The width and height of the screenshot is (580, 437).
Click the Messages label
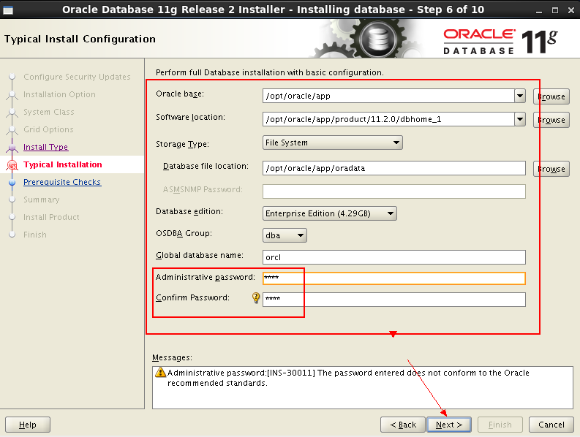tap(173, 357)
